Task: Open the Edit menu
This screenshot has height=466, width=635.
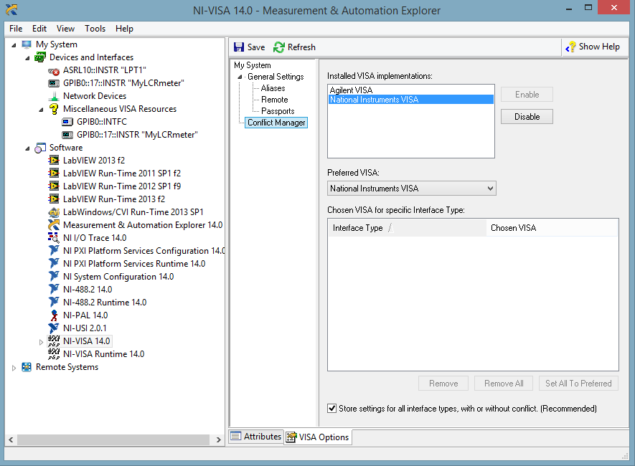Action: pyautogui.click(x=39, y=29)
